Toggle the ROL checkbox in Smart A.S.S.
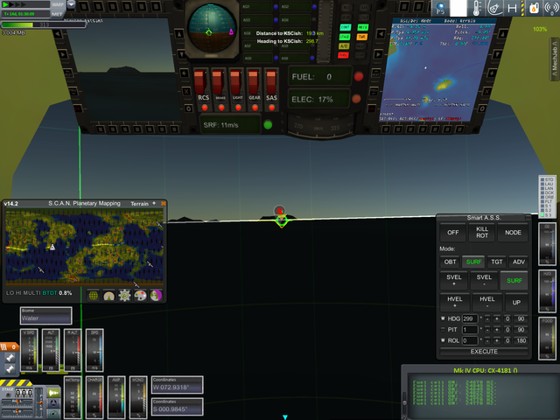Viewport: 560px width, 420px height. (x=443, y=340)
